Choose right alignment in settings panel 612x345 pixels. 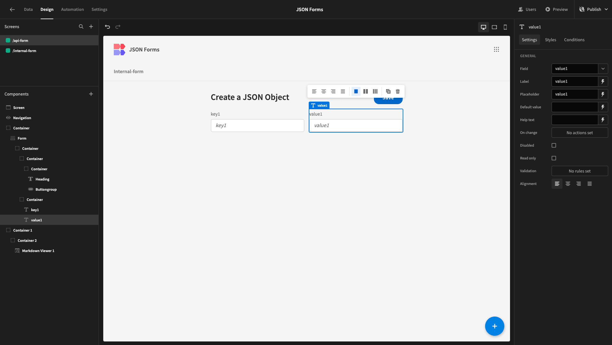point(579,184)
